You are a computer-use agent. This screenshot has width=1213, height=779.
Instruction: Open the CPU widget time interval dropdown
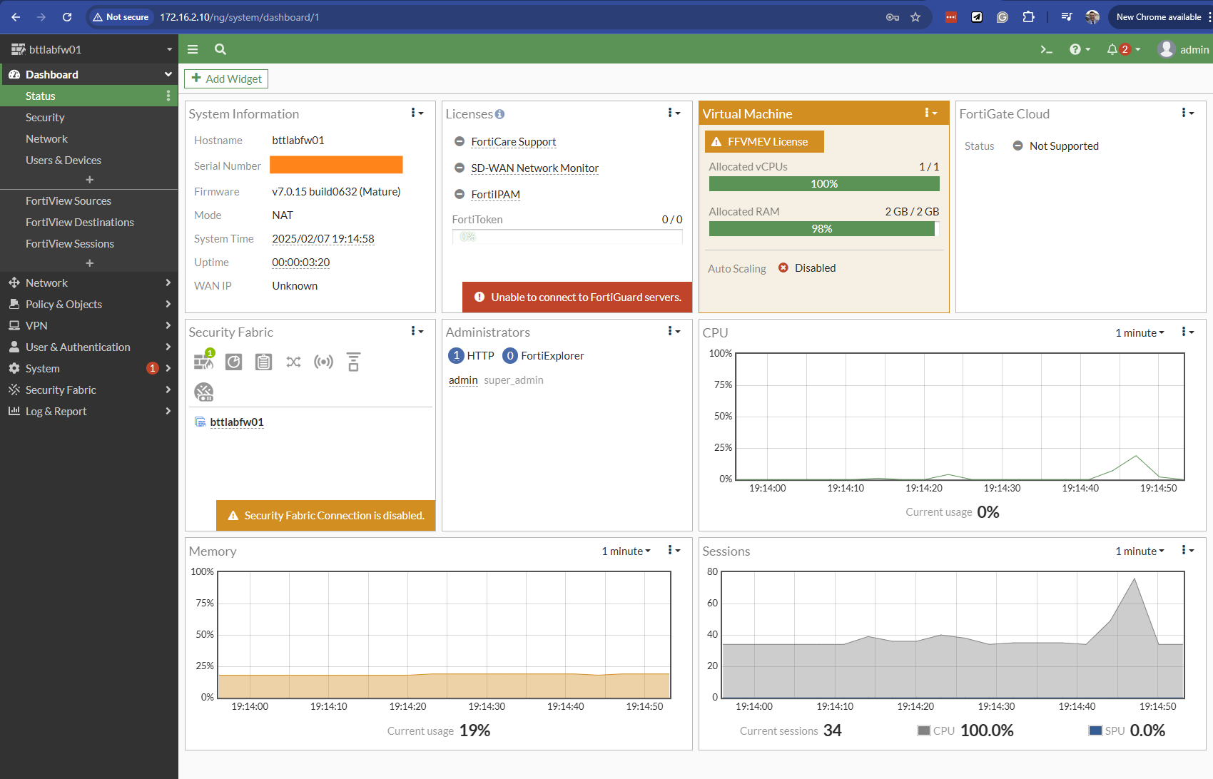click(x=1139, y=332)
